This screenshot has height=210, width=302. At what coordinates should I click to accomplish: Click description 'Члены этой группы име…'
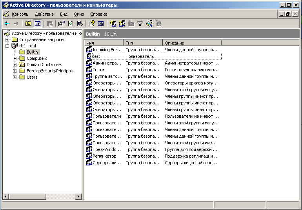click(191, 143)
